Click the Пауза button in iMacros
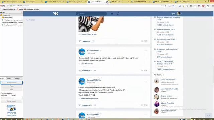 pyautogui.click(x=12, y=86)
